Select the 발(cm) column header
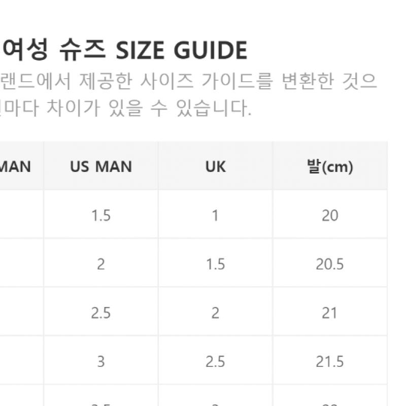This screenshot has width=406, height=406. 329,166
